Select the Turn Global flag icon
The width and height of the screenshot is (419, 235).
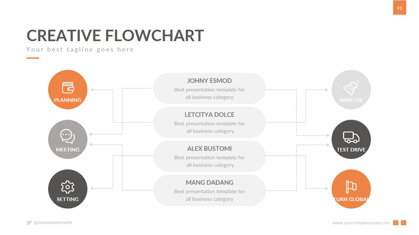[x=351, y=187]
